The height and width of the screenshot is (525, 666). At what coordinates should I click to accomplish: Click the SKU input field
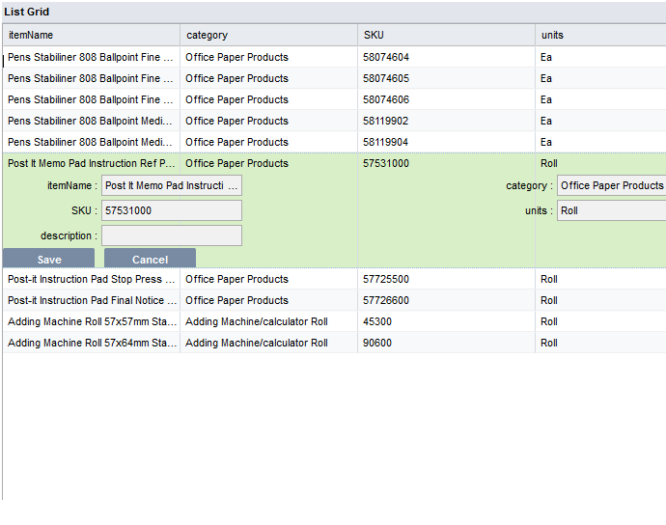(172, 210)
